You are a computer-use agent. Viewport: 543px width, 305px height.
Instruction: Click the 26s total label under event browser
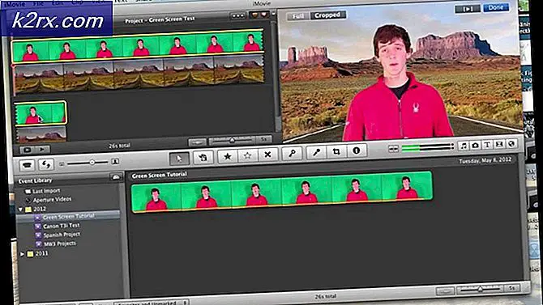pos(326,296)
